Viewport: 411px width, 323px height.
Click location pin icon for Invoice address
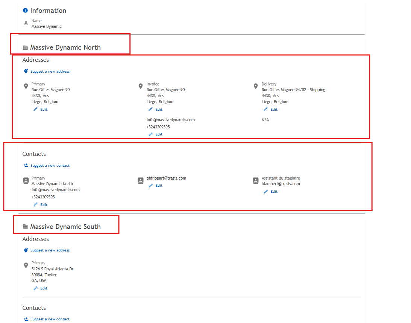tap(141, 86)
